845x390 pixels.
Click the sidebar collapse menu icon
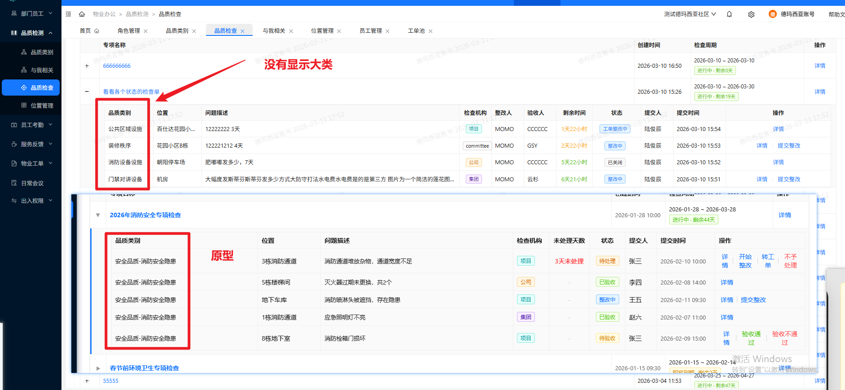click(x=68, y=14)
